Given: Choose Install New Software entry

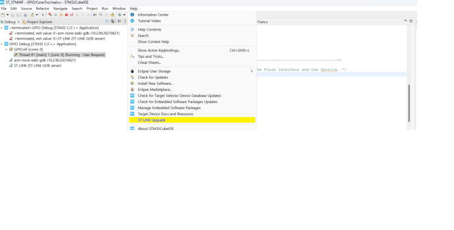Looking at the screenshot, I should point(192,84).
